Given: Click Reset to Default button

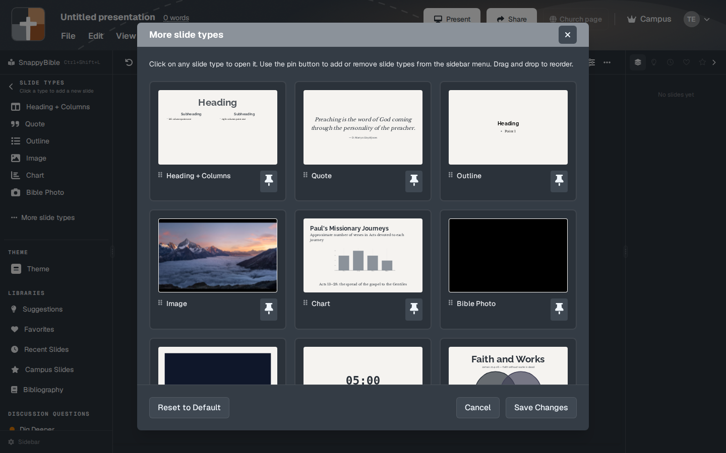Looking at the screenshot, I should [189, 408].
